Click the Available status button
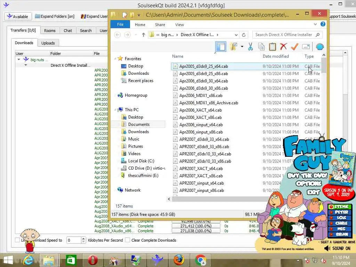Screen dimensions: 356x267 tap(17, 16)
